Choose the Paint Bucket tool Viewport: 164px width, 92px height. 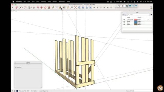point(60,8)
